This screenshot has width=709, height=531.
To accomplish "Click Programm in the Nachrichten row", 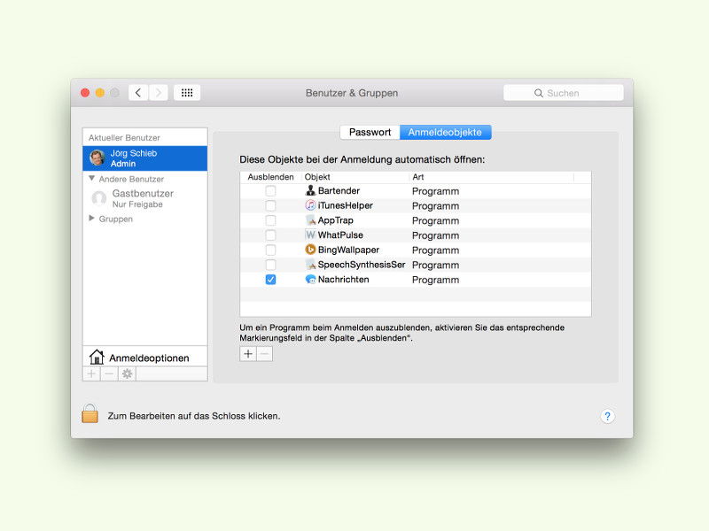I will click(x=435, y=280).
